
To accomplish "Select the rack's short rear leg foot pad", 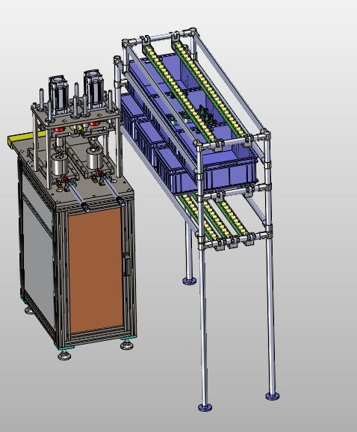I will pyautogui.click(x=190, y=281).
